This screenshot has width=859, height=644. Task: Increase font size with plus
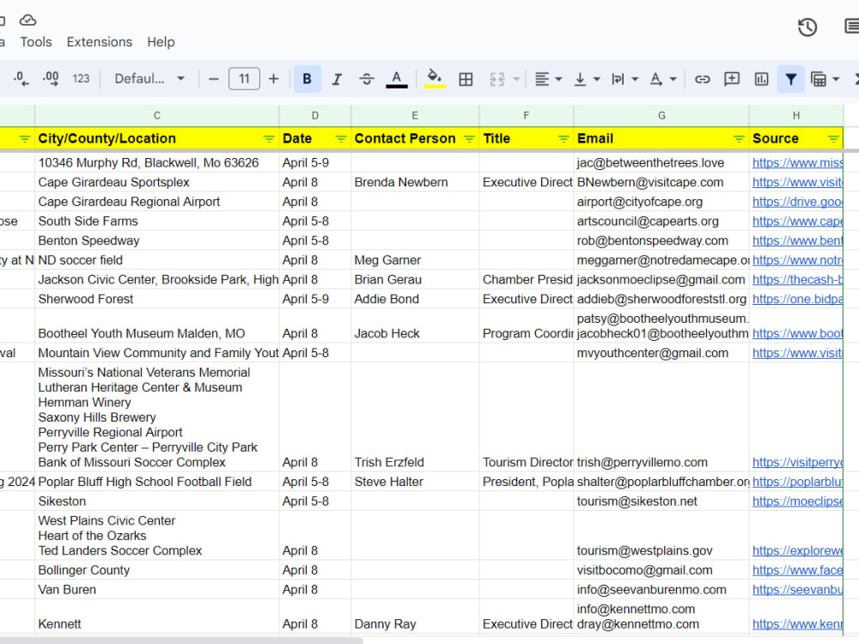[273, 79]
